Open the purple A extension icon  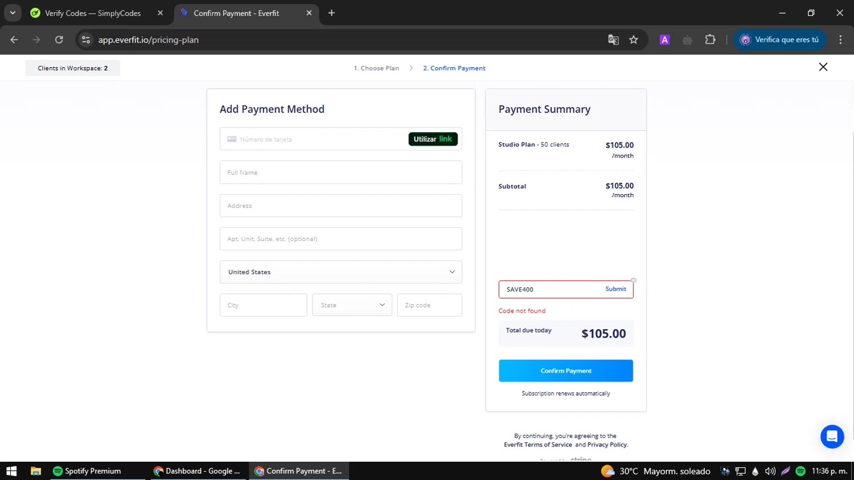coord(664,40)
